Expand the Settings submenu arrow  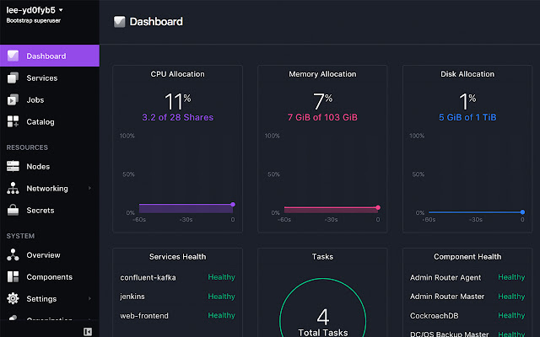pyautogui.click(x=89, y=299)
